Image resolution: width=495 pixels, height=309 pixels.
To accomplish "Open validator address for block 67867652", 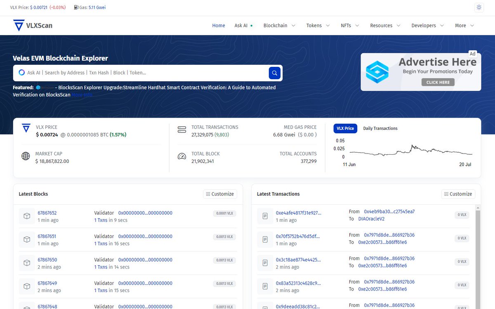I will (x=145, y=213).
